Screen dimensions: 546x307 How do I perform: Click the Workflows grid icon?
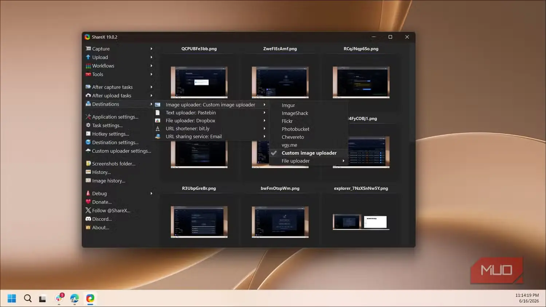(88, 66)
